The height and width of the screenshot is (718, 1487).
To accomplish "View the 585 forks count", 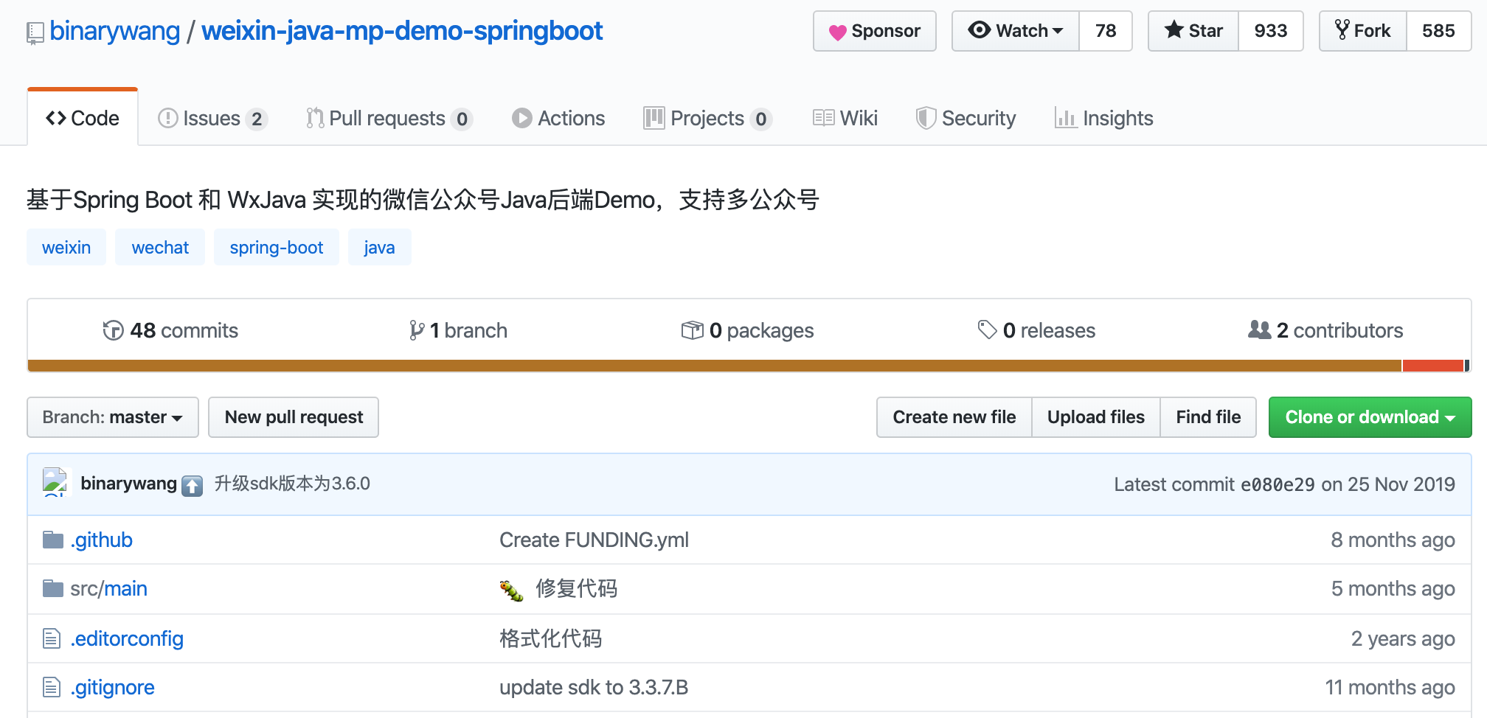I will coord(1438,31).
